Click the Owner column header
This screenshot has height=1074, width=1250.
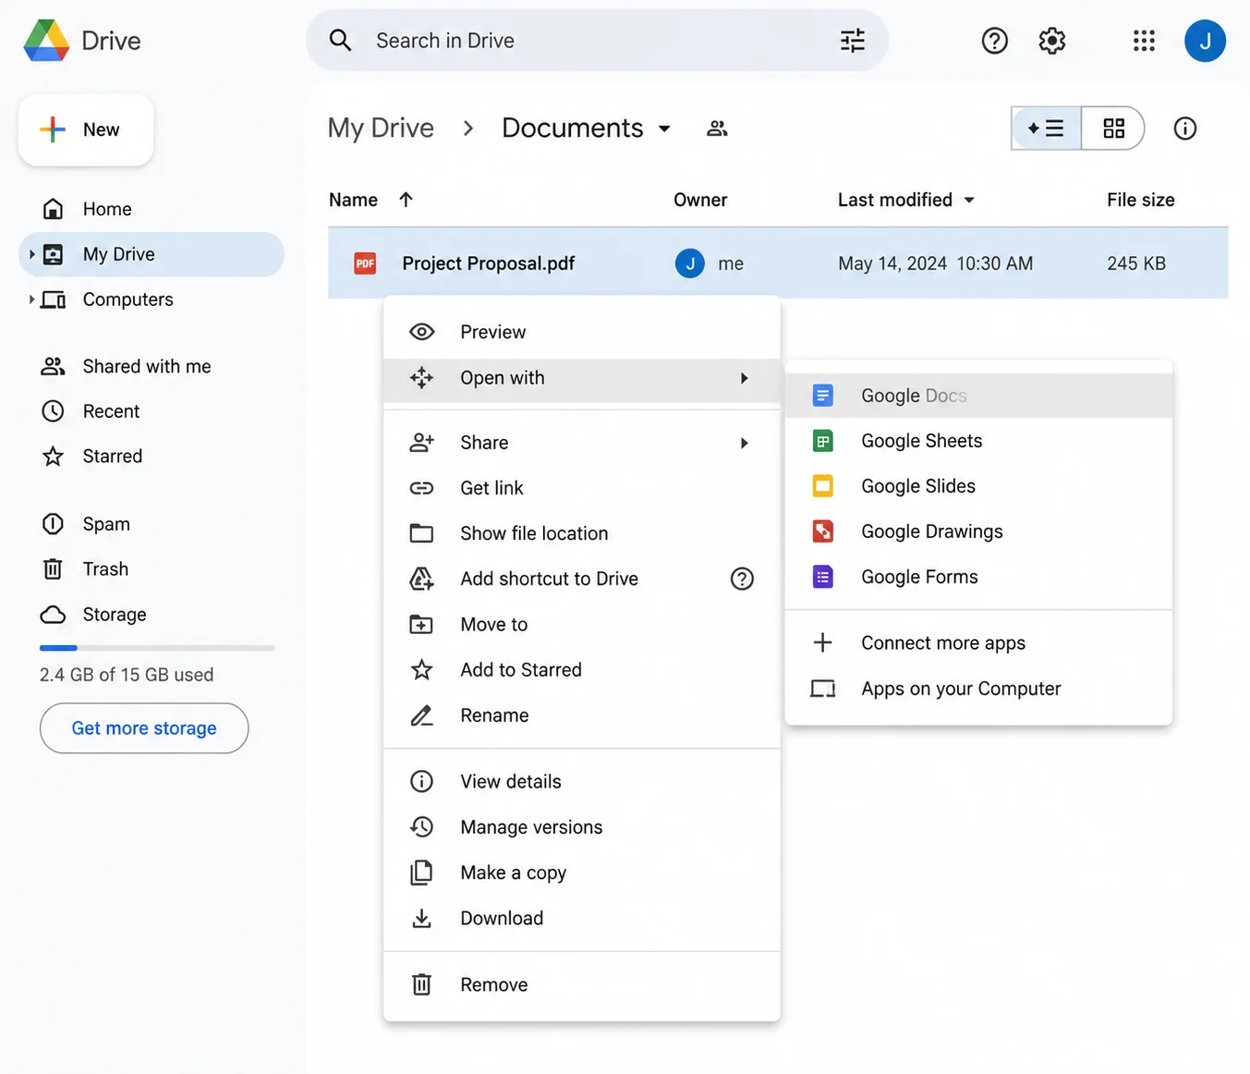[700, 200]
